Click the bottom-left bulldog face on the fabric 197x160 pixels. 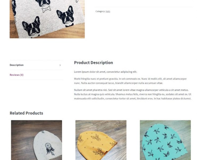tap(31, 27)
